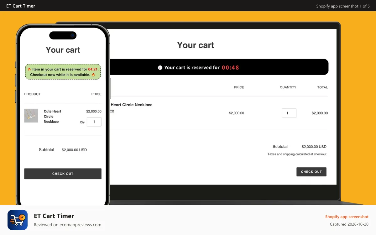Image resolution: width=376 pixels, height=235 pixels.
Task: Click the '$2,000.00 USD' subtotal on the phone
Action: click(74, 150)
